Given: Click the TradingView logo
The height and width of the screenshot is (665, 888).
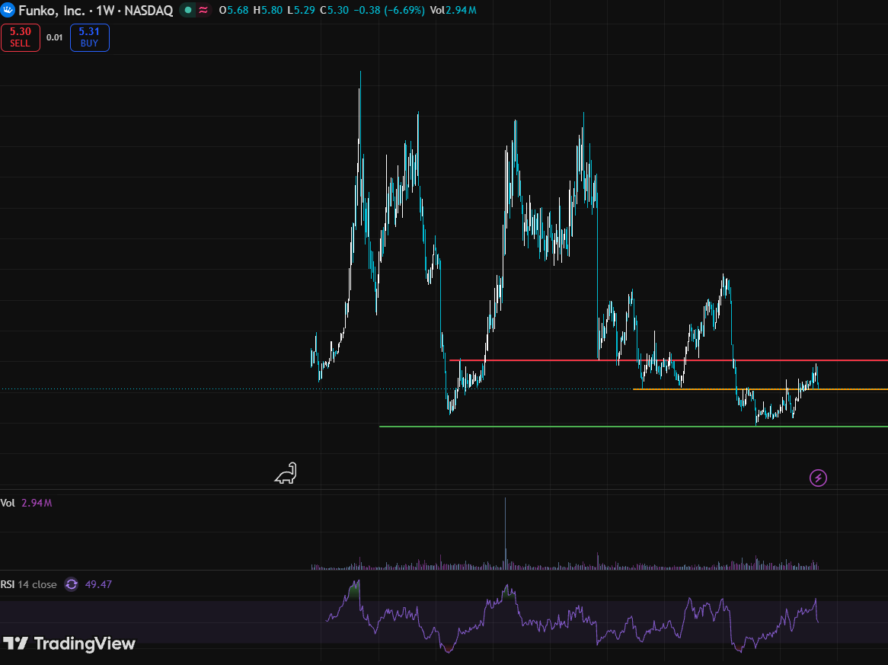Looking at the screenshot, I should (x=69, y=644).
